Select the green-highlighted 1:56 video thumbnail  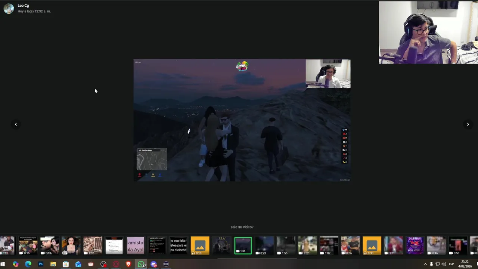243,245
